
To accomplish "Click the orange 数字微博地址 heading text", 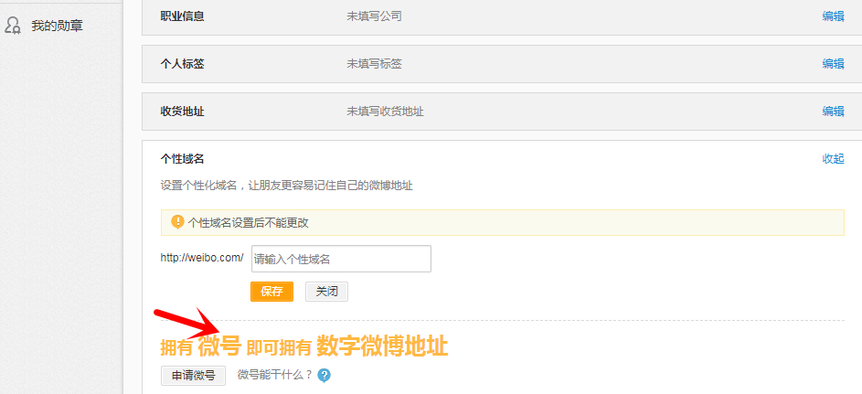I will coord(382,346).
